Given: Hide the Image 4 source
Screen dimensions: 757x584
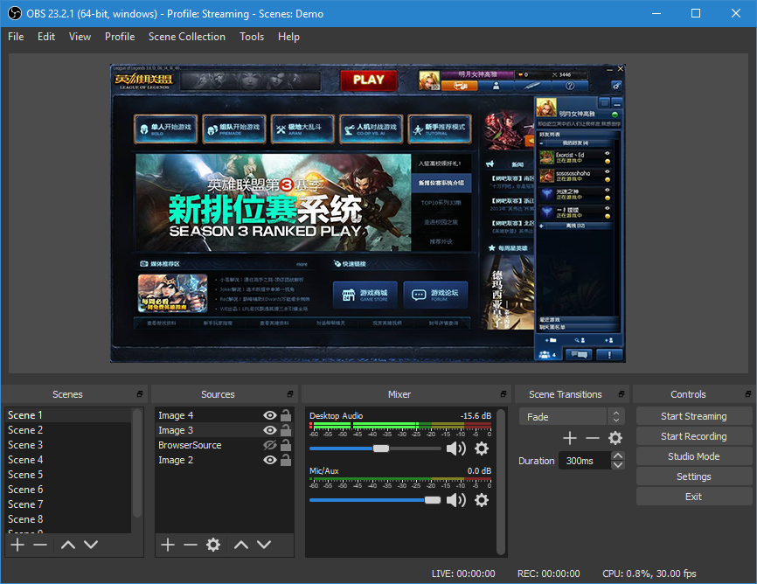Looking at the screenshot, I should (x=270, y=415).
